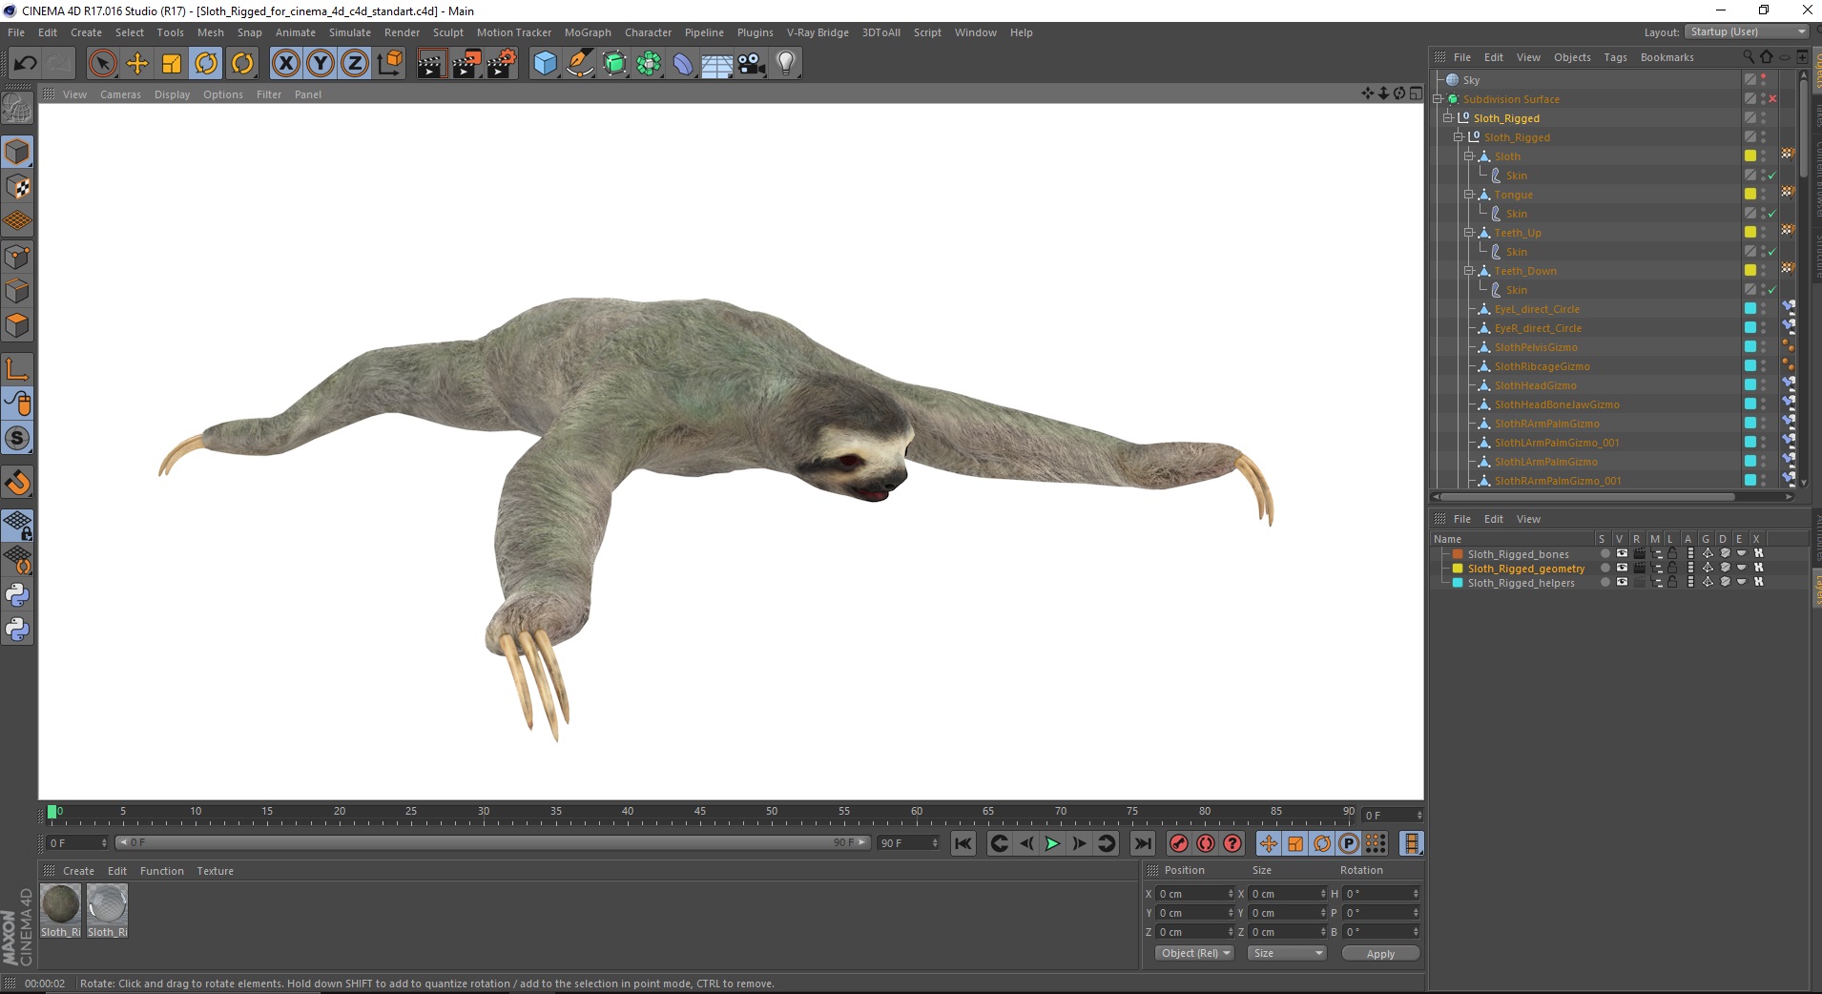The height and width of the screenshot is (994, 1822).
Task: Collapse the Teeth_Down object node
Action: point(1469,271)
